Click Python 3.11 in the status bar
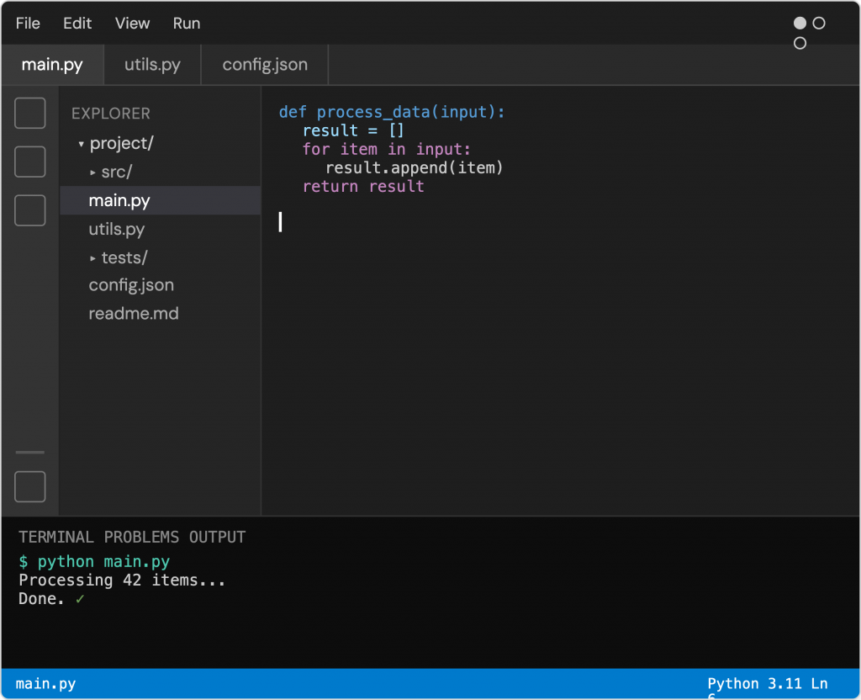Screen dimensions: 861x700 754,683
